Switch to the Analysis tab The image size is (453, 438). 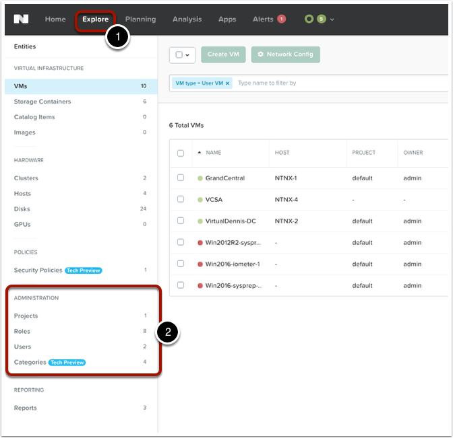pyautogui.click(x=187, y=19)
